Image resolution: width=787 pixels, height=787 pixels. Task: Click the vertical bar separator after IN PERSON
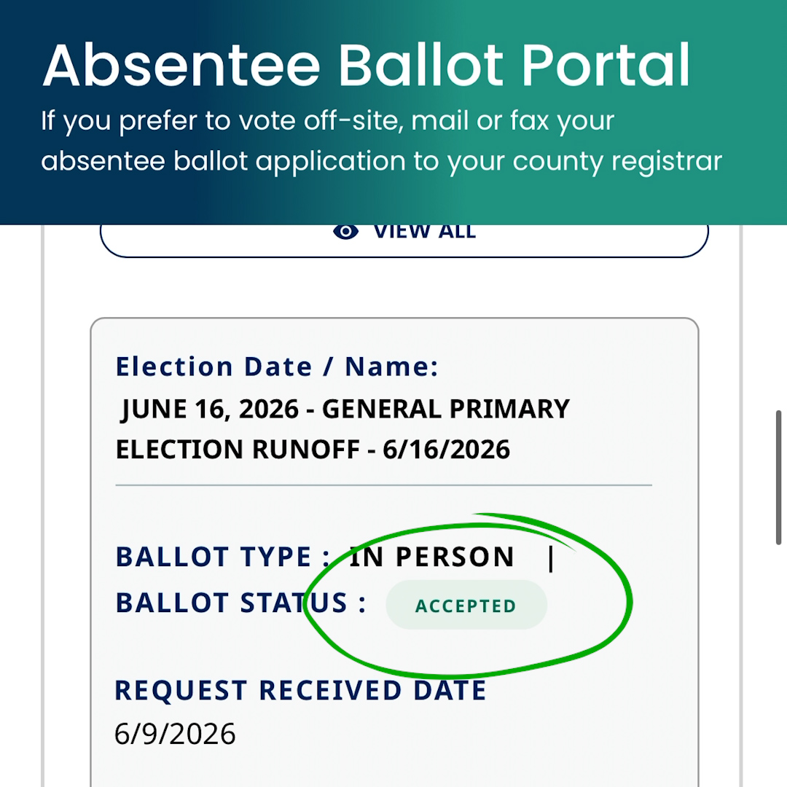pyautogui.click(x=551, y=558)
